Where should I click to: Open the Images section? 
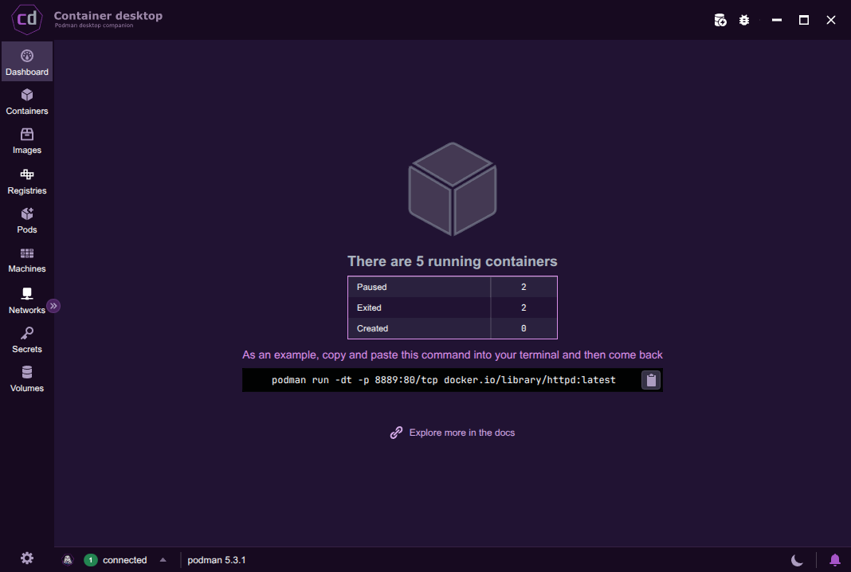(26, 140)
